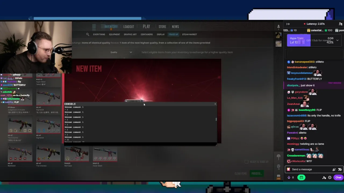Open username bananapeel383 in chat
This screenshot has width=344, height=193.
(x=304, y=62)
